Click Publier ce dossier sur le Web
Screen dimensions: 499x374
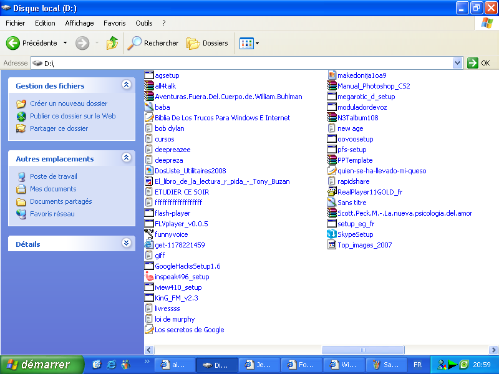[73, 116]
